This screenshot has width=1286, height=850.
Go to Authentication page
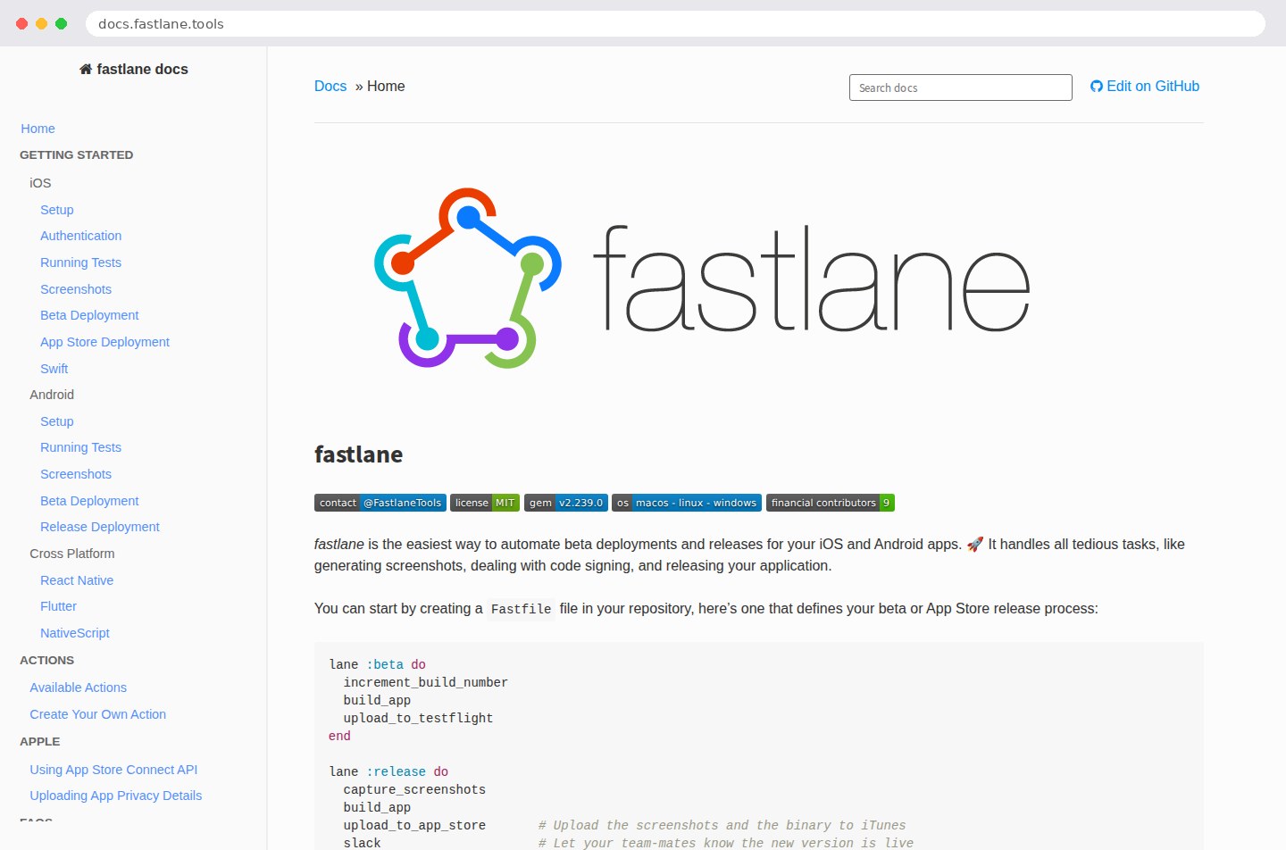pyautogui.click(x=80, y=236)
